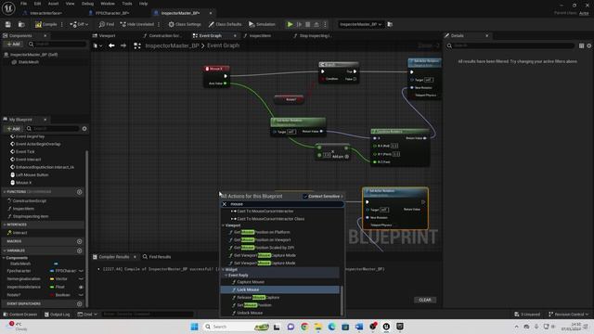Click the eject icon in the play controls
594x334 pixels.
[316, 24]
